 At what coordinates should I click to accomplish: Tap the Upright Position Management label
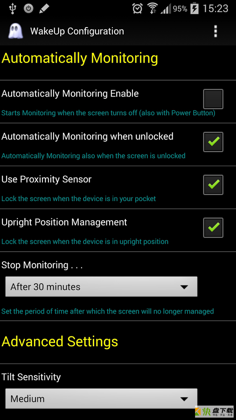(64, 222)
